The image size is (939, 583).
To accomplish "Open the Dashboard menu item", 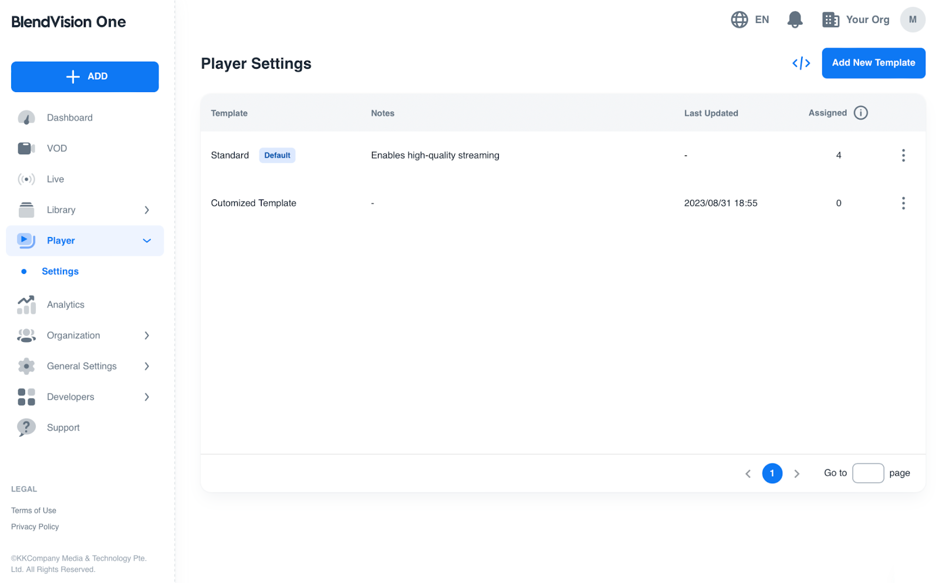I will [x=69, y=118].
